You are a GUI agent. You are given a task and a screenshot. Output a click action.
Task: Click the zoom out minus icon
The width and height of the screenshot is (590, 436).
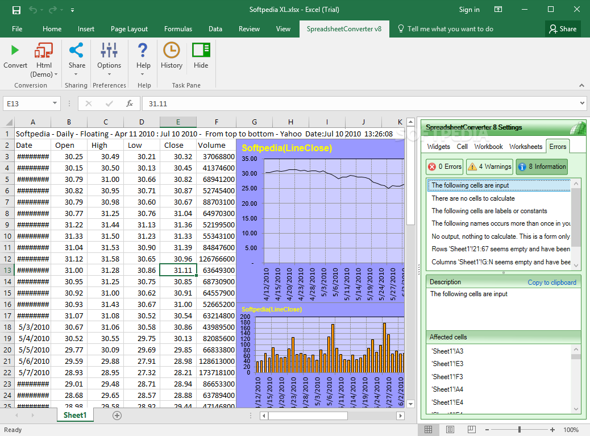[487, 430]
